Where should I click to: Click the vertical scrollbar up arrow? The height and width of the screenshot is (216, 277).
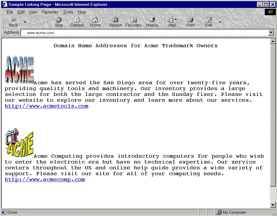(273, 41)
